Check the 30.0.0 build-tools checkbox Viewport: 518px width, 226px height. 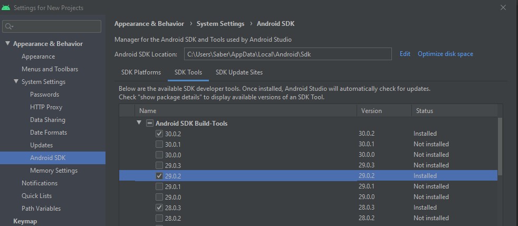(159, 155)
